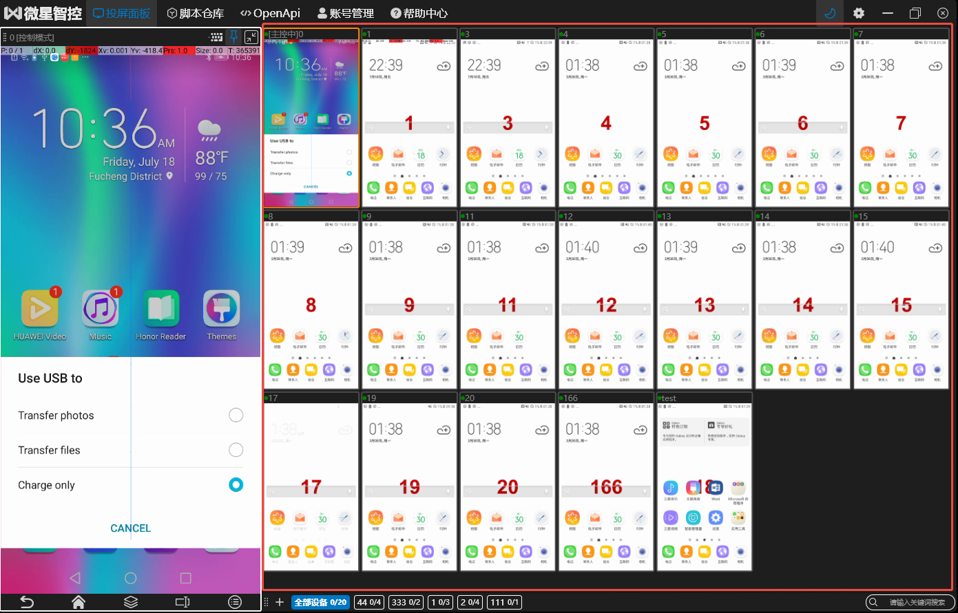Select the 全部设备 0/20 group tab
This screenshot has height=613, width=958.
tap(320, 602)
